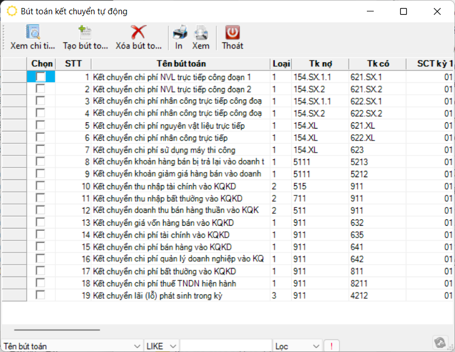Expand the Lọc filter dropdown
Screen dimensions: 455x352
click(316, 346)
